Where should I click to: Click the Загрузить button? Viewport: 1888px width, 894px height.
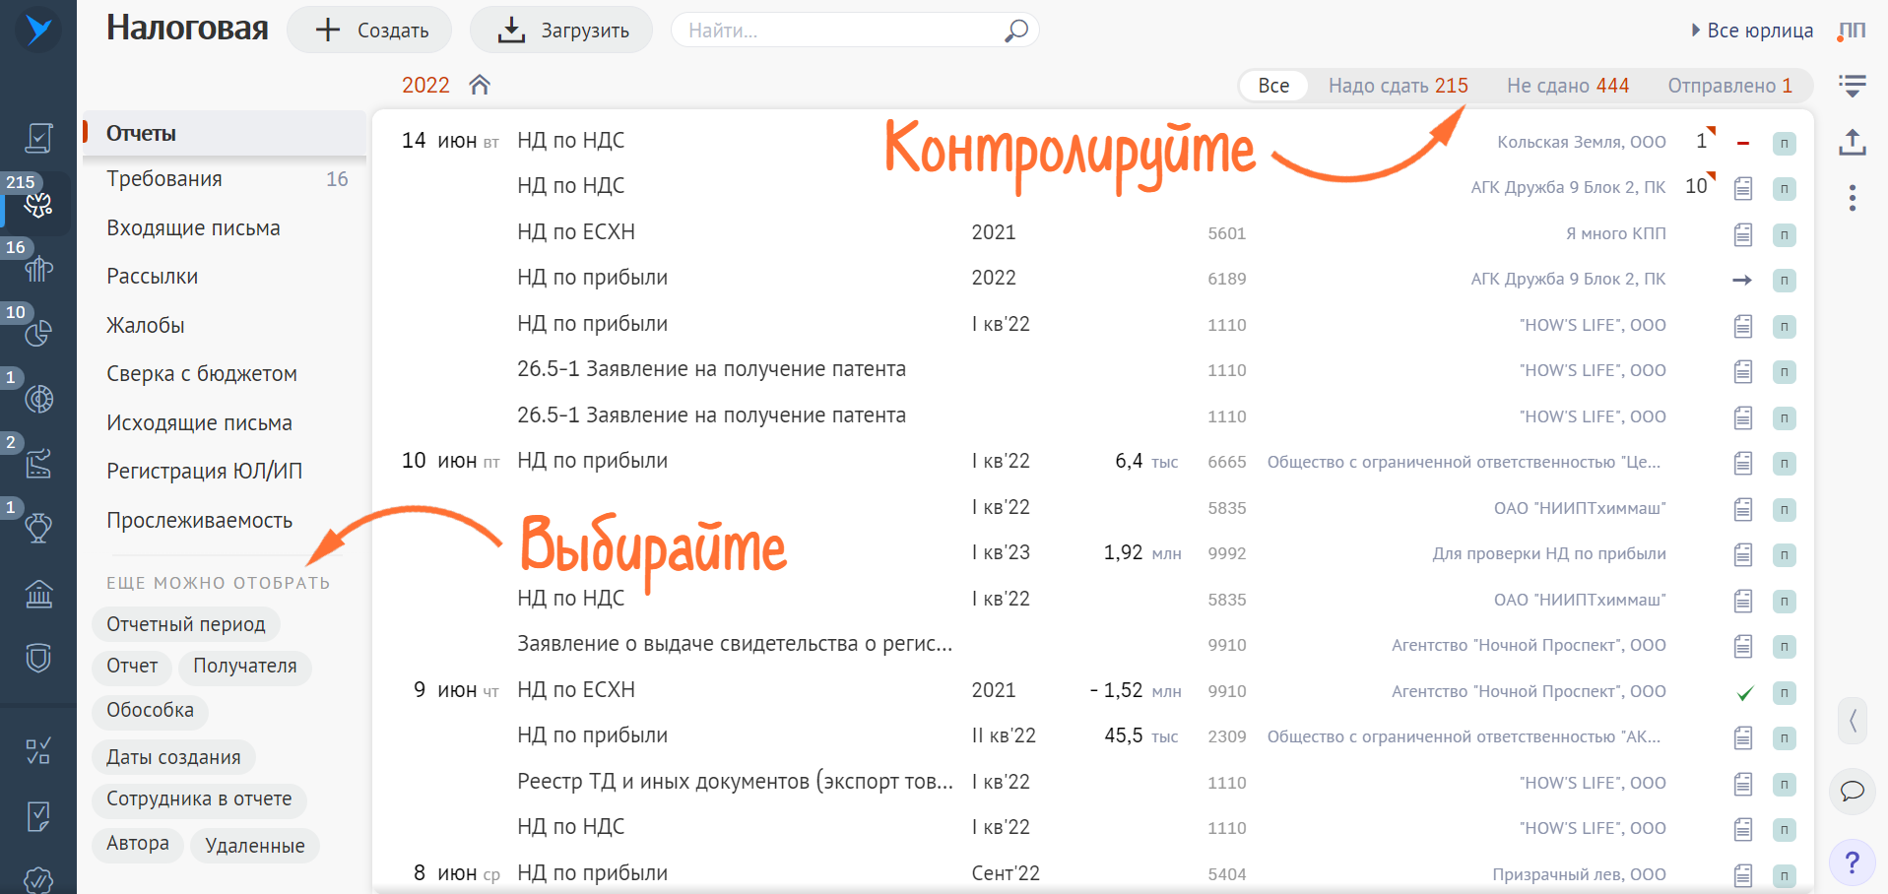click(561, 31)
